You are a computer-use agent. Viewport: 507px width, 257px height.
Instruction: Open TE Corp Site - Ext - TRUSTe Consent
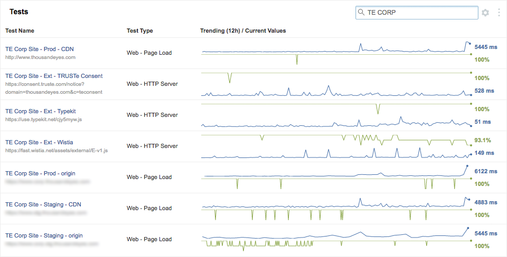[54, 76]
